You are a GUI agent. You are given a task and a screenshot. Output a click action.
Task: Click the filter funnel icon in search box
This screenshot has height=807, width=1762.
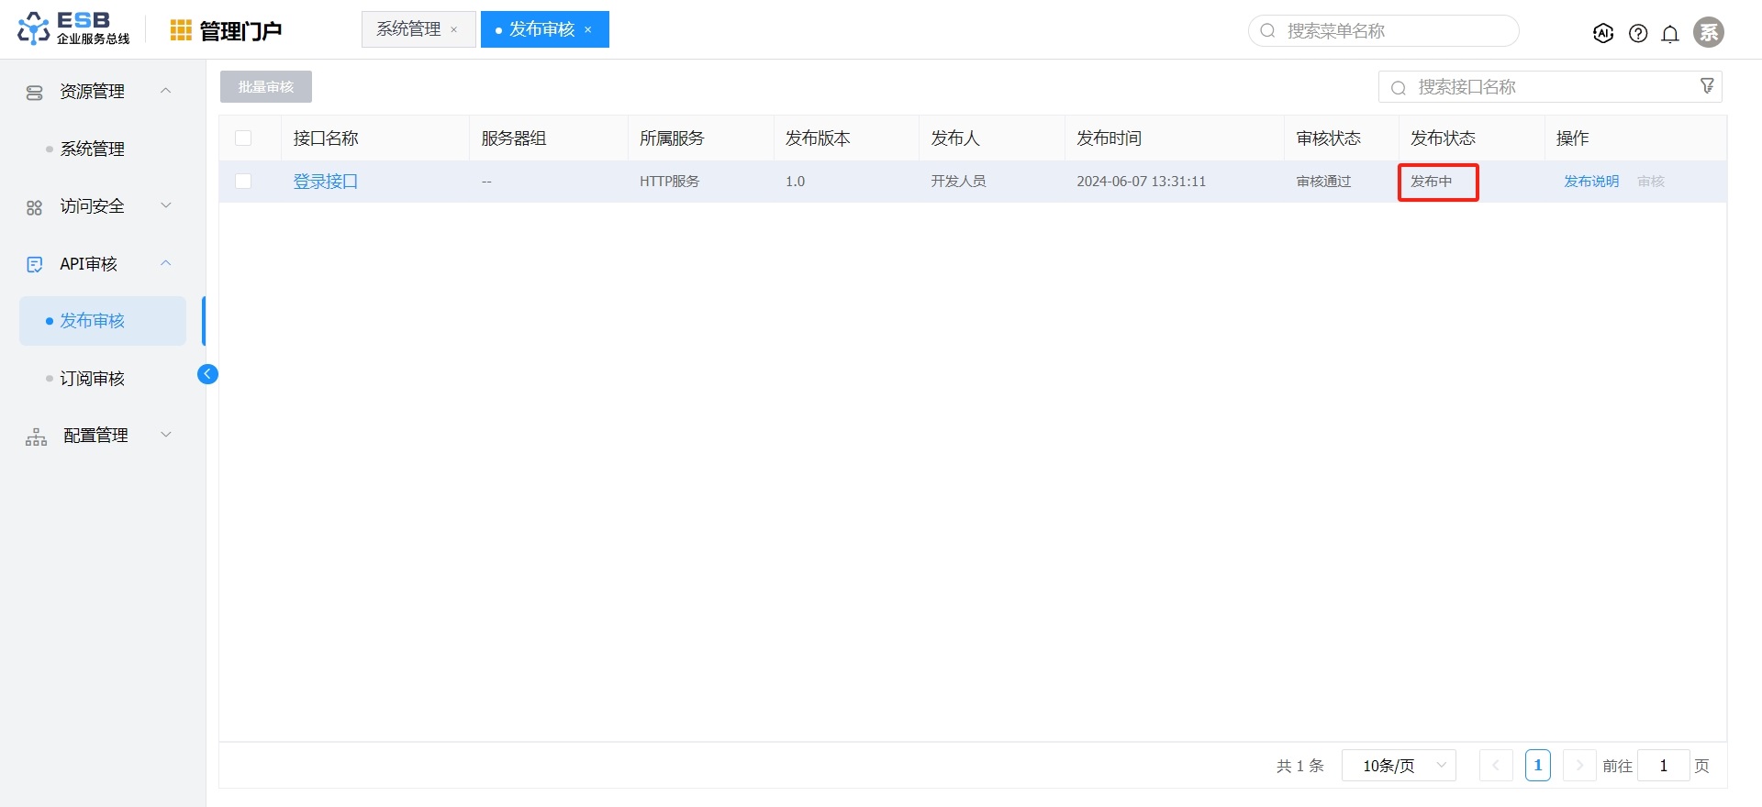coord(1707,86)
